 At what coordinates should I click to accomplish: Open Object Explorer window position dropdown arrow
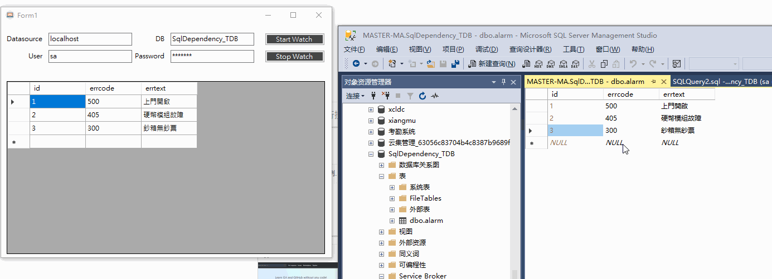[493, 82]
